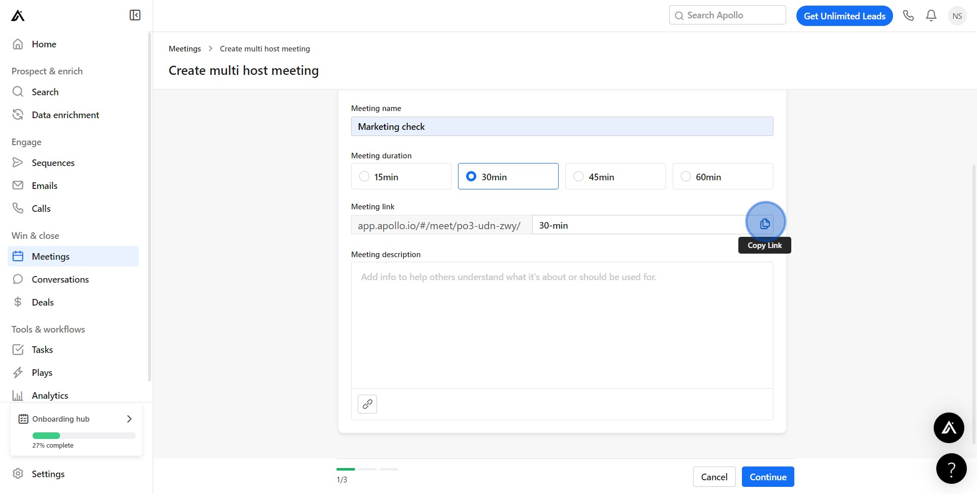Go to Meetings breadcrumb link

[x=185, y=48]
